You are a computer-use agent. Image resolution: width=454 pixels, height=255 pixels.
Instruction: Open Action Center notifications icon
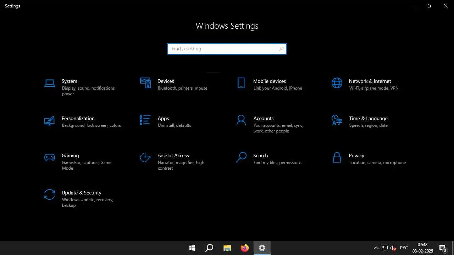[443, 248]
